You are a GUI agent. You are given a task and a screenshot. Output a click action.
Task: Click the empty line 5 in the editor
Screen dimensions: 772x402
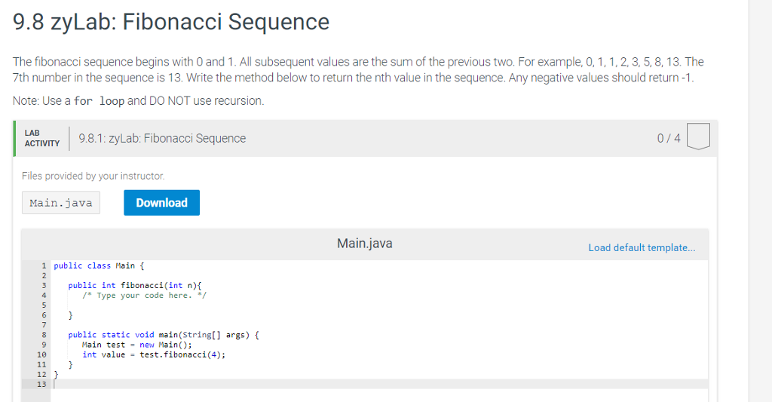tap(226, 305)
